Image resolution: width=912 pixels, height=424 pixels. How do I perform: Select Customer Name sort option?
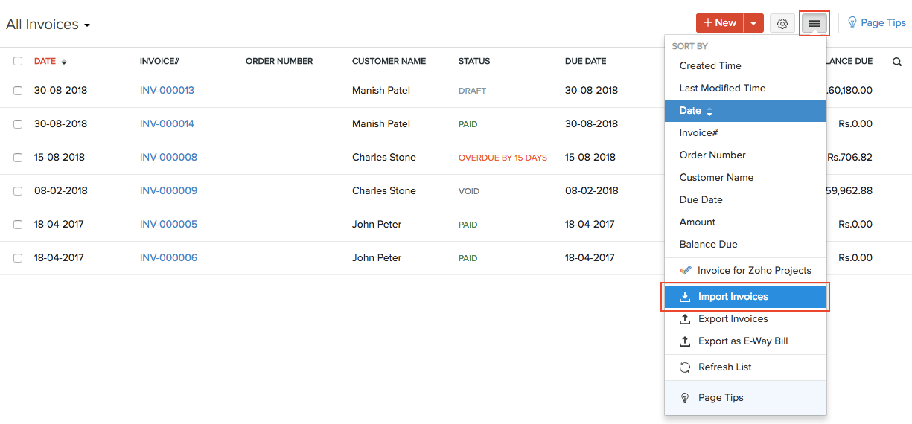click(x=716, y=178)
